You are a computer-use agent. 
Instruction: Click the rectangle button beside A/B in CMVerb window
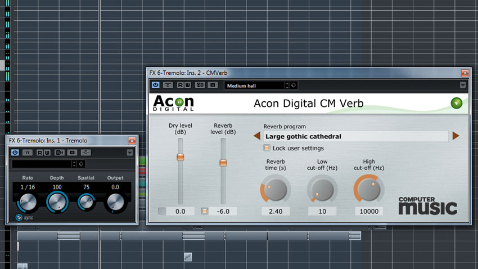point(213,85)
